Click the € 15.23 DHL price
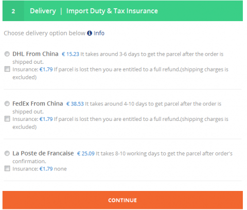Image resolution: width=247 pixels, height=210 pixels. coord(70,54)
